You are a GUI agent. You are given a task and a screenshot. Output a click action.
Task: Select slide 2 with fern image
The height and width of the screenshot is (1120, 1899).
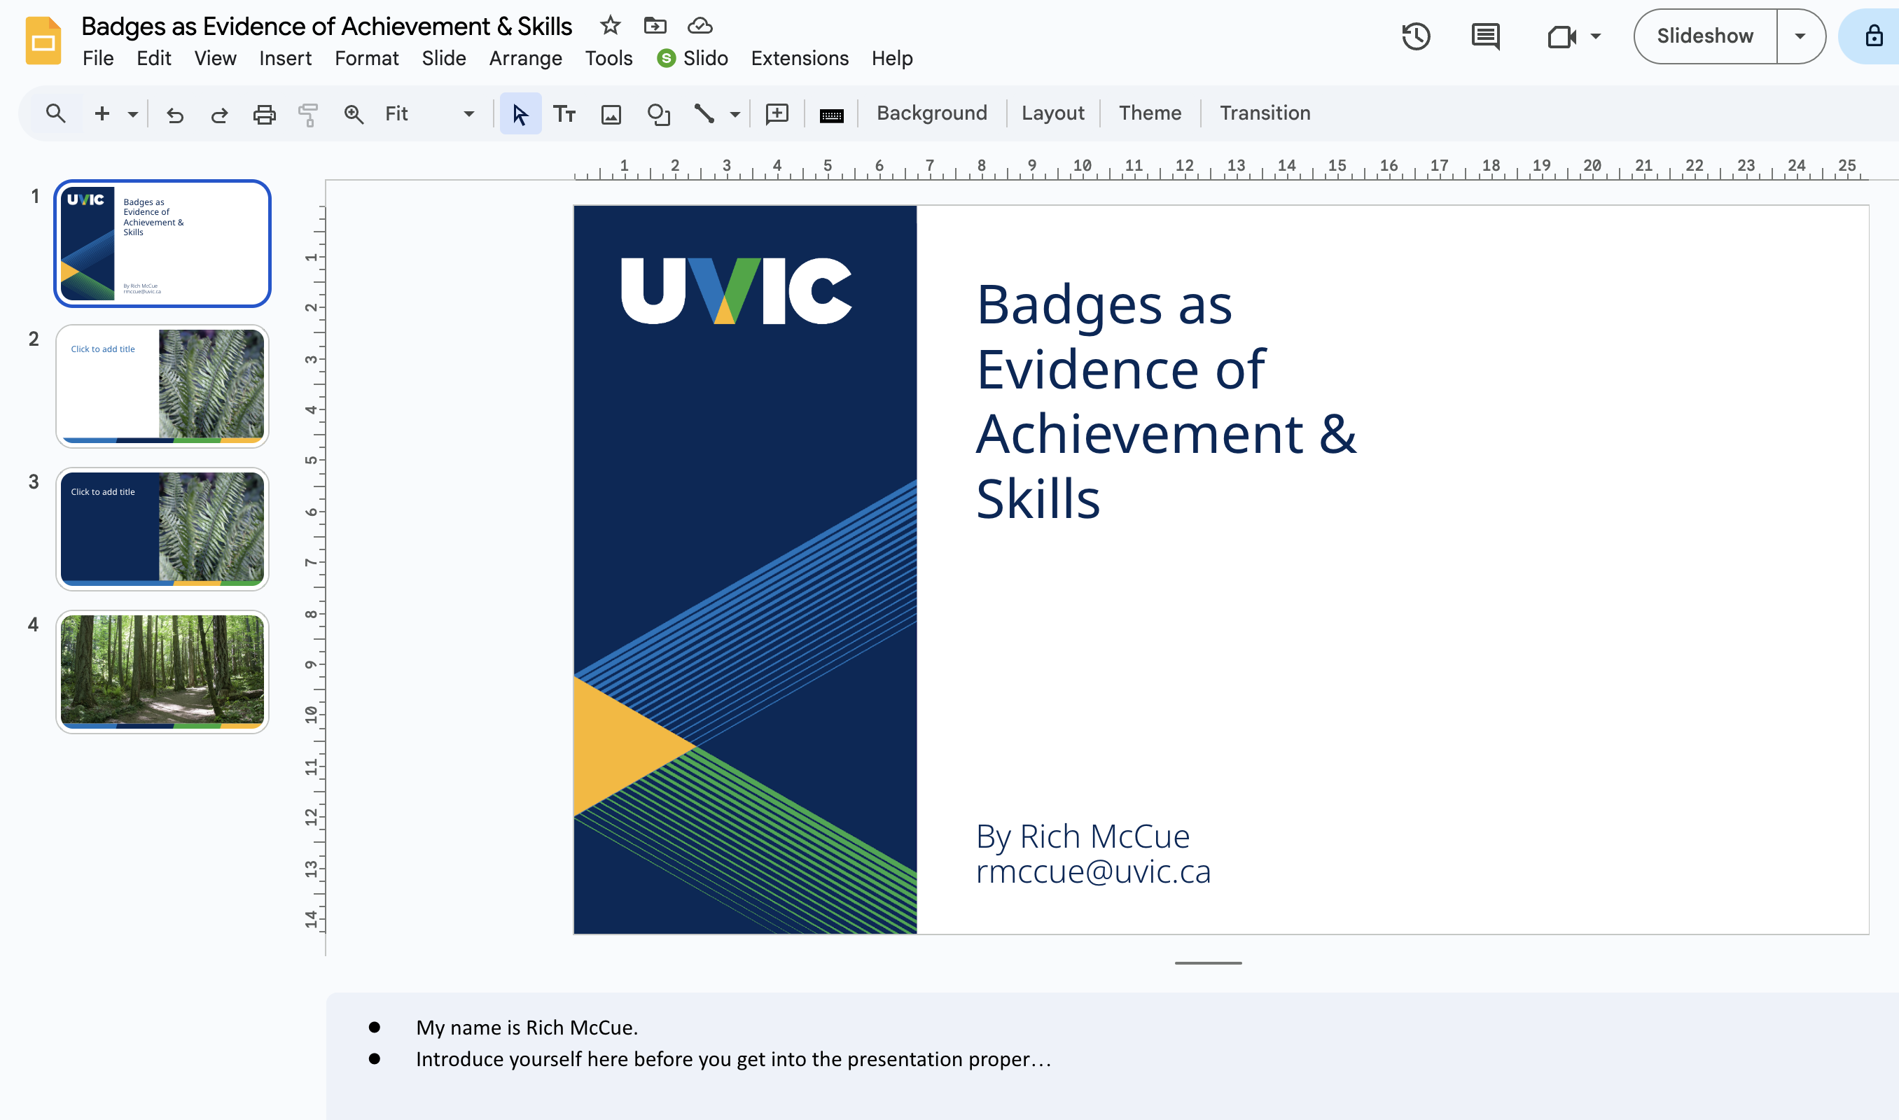coord(162,386)
